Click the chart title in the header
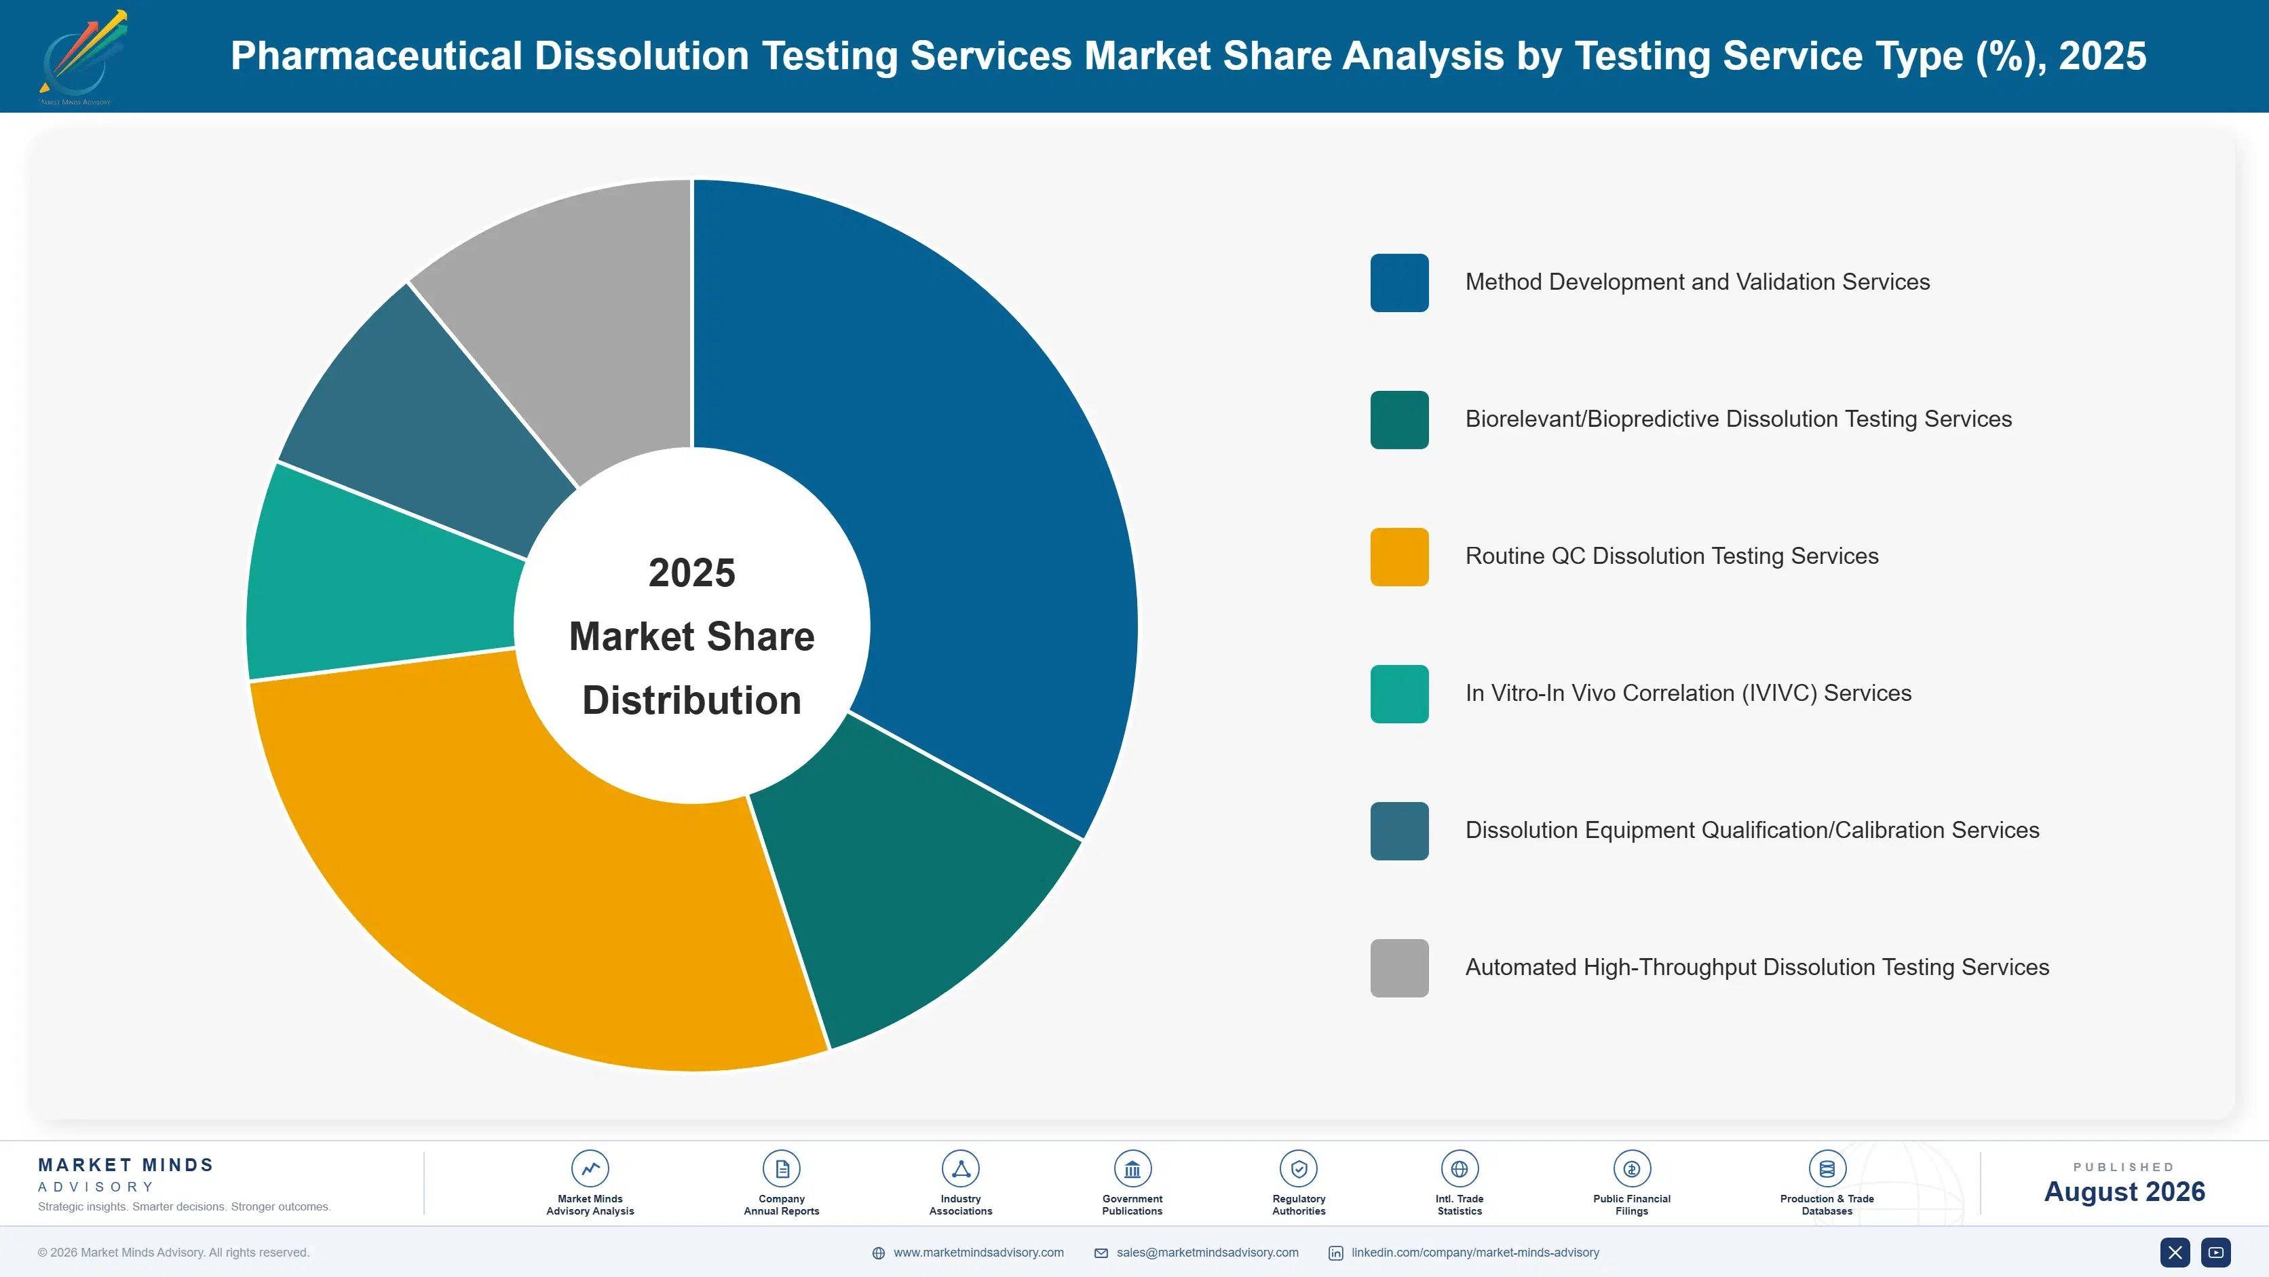This screenshot has width=2269, height=1277. pos(1188,56)
